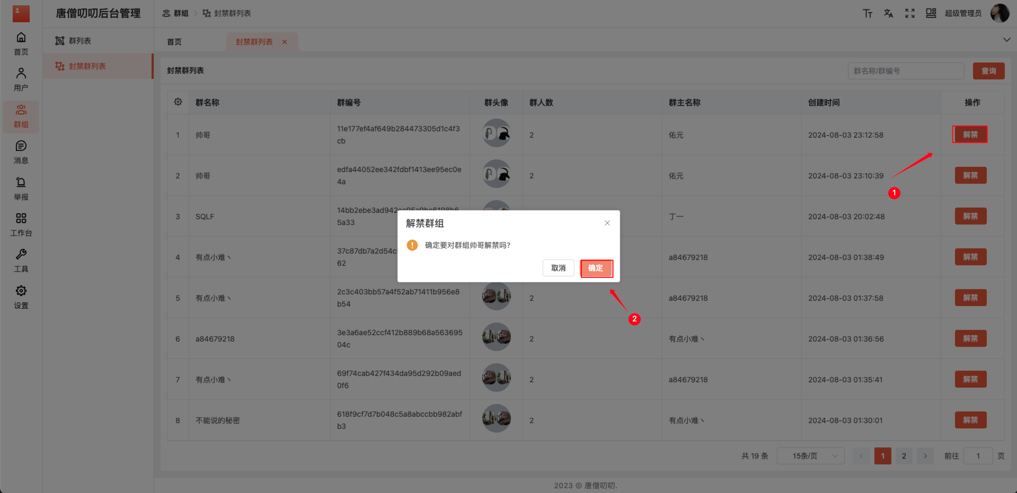Click 取消 to cancel the dialog

click(x=558, y=268)
